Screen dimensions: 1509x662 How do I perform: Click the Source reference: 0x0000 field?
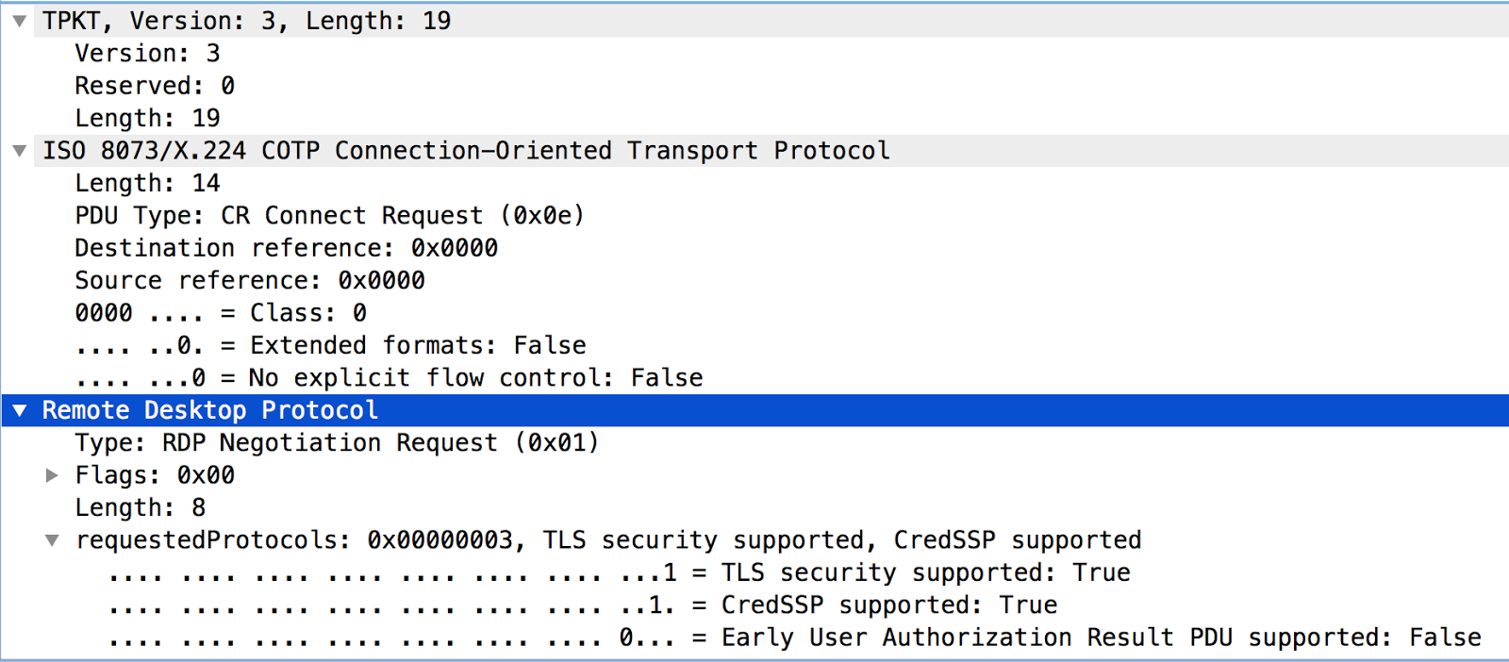pos(250,281)
